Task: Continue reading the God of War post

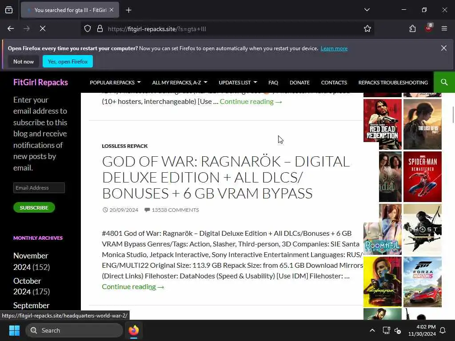Action: point(133,287)
